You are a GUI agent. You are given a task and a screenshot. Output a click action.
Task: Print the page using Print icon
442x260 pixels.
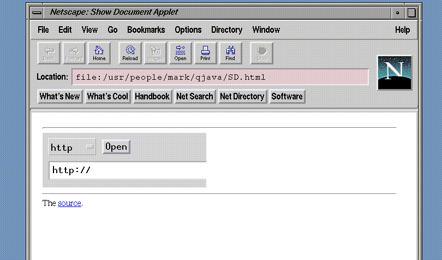click(205, 53)
